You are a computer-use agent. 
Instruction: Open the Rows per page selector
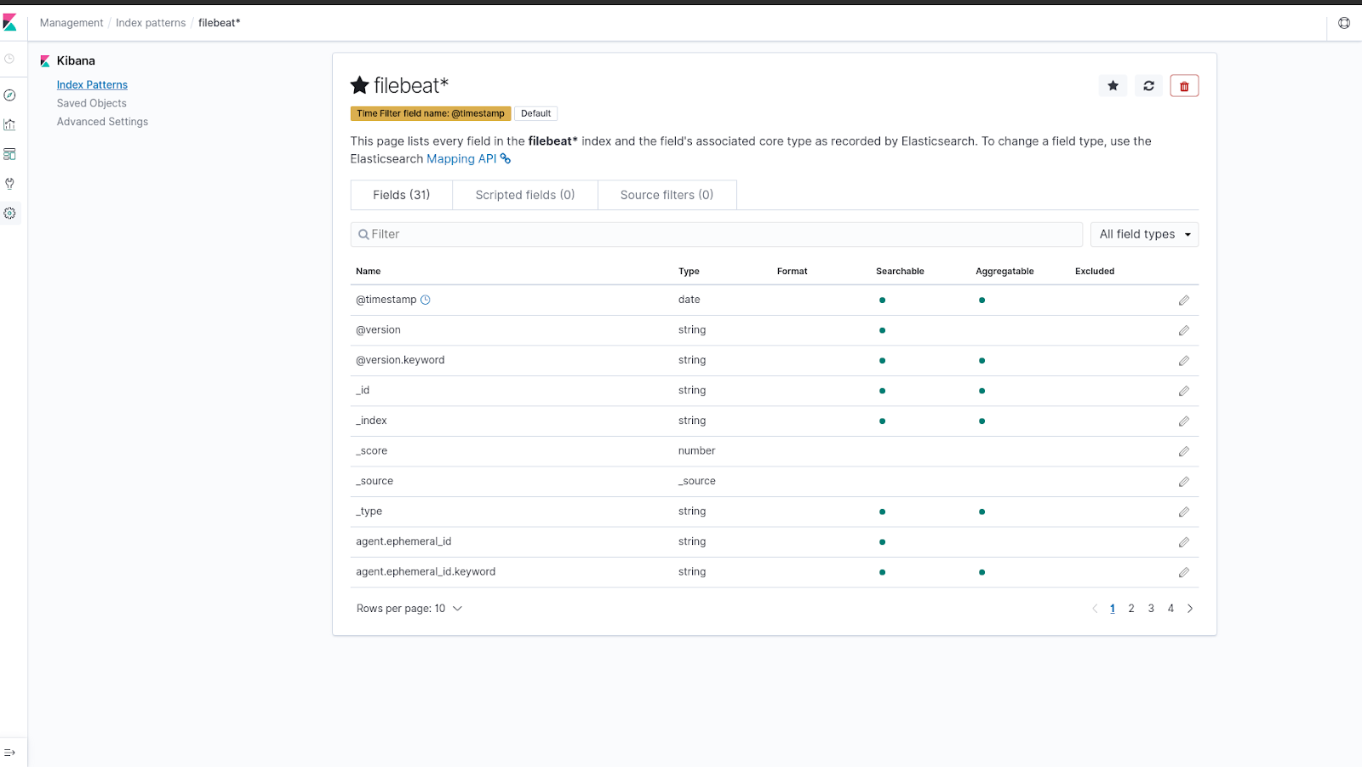tap(409, 608)
